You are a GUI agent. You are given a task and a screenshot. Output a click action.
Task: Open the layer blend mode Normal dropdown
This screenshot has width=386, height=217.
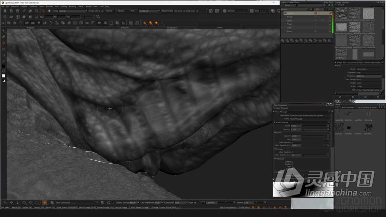point(295,10)
